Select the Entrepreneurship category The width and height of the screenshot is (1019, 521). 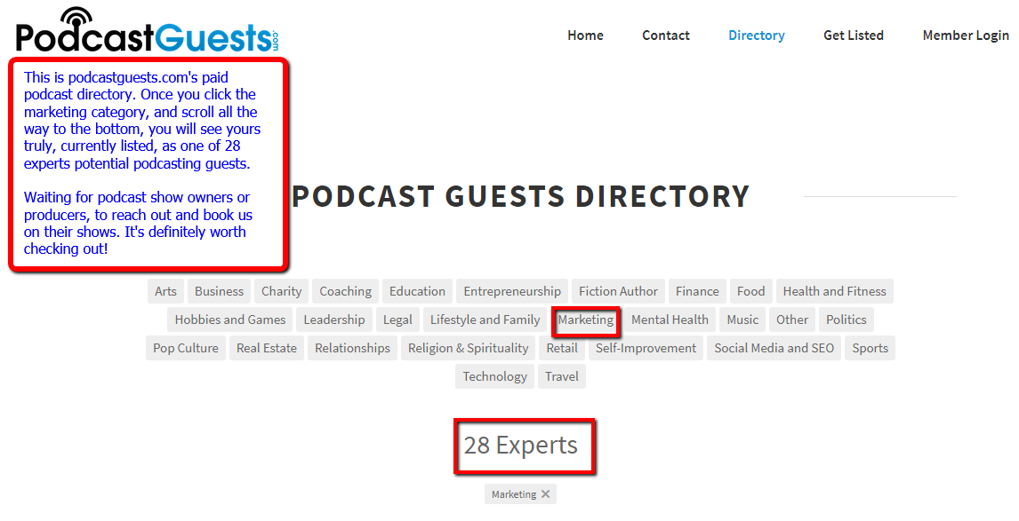pos(511,290)
